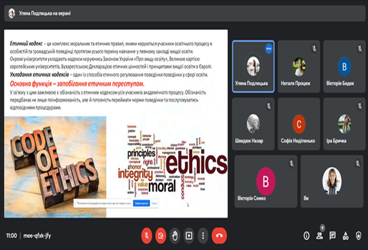Open the three-dot more options menu

(203, 236)
